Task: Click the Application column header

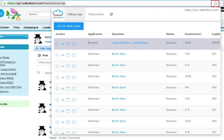Action: click(x=95, y=34)
